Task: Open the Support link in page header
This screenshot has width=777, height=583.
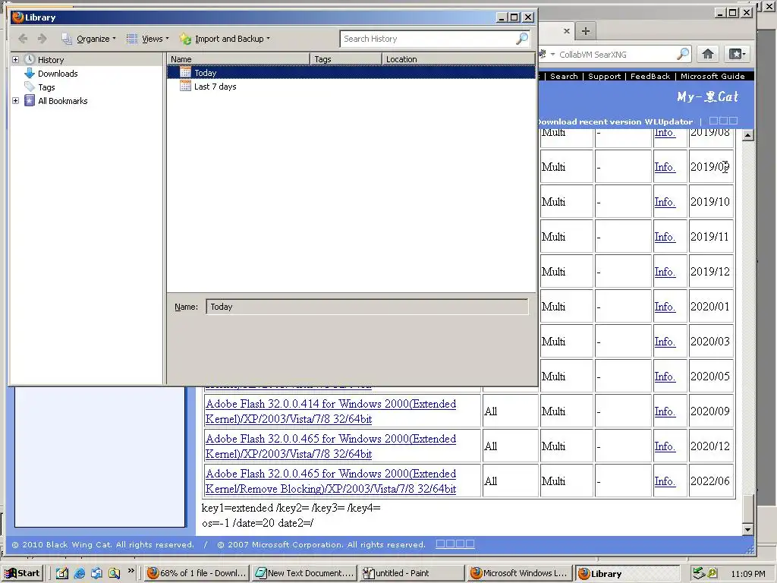Action: pyautogui.click(x=604, y=77)
